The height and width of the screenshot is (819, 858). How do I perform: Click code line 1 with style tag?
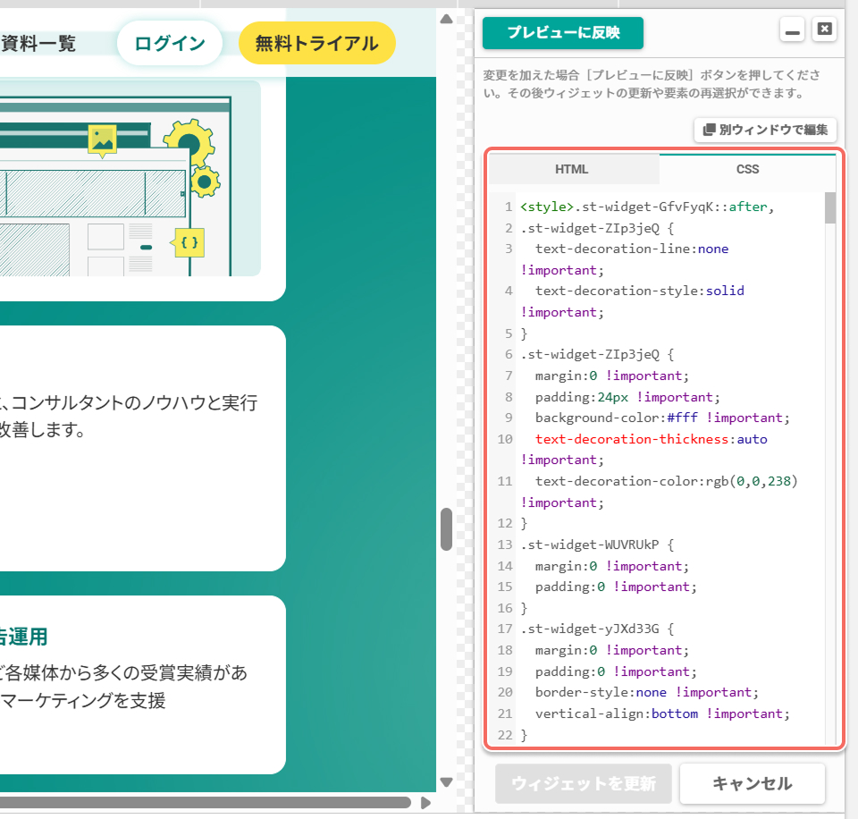pyautogui.click(x=647, y=207)
